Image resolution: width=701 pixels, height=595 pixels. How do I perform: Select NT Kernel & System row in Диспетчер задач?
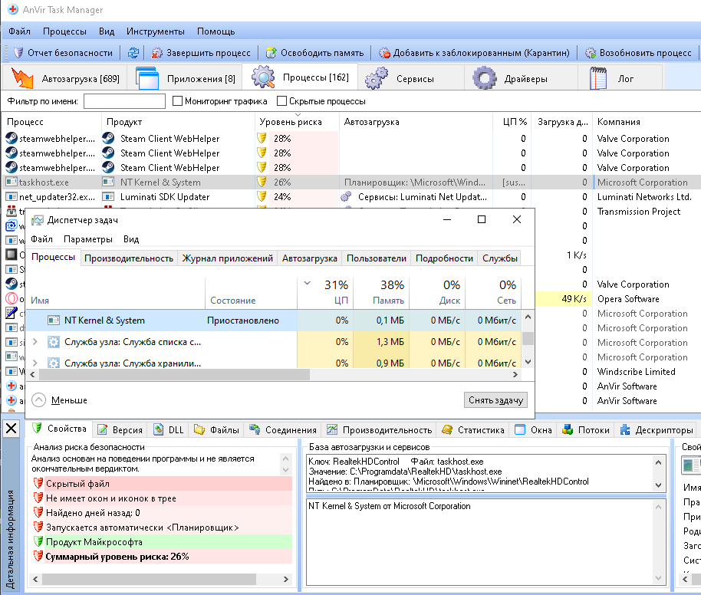point(274,320)
